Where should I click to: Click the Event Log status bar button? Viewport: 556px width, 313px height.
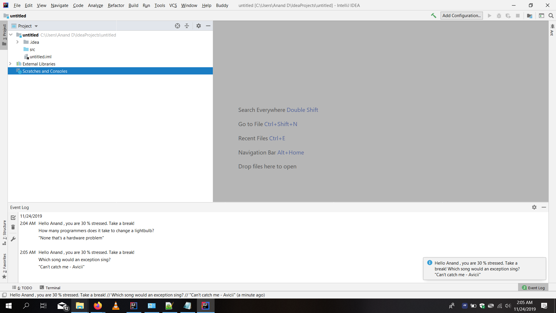(x=533, y=288)
